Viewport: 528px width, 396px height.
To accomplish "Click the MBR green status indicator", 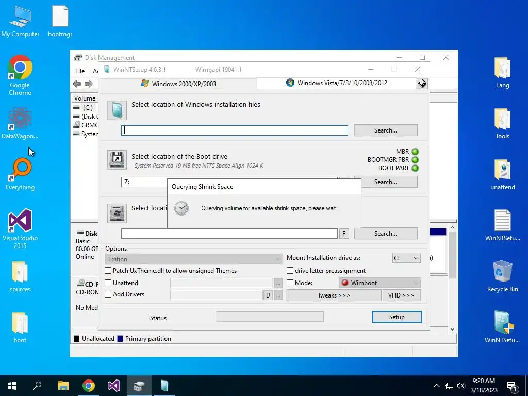I will (415, 152).
